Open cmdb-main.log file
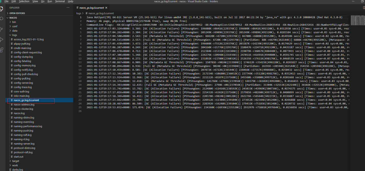The image size is (365, 171). click(x=22, y=48)
